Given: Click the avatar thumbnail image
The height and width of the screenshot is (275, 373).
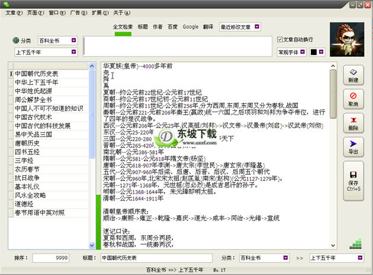Looking at the screenshot, I should (x=347, y=40).
